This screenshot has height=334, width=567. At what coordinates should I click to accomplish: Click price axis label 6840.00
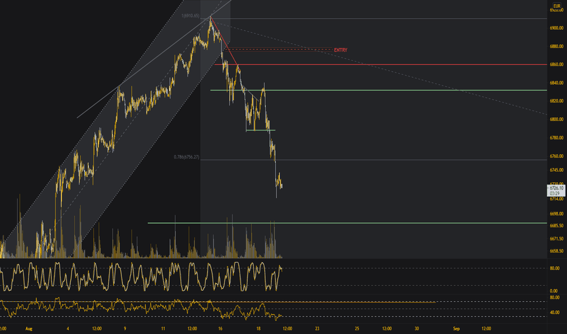[556, 83]
